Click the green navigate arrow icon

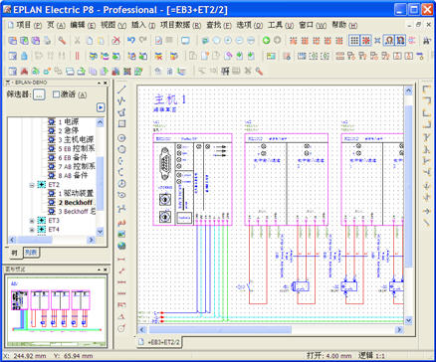click(x=266, y=41)
